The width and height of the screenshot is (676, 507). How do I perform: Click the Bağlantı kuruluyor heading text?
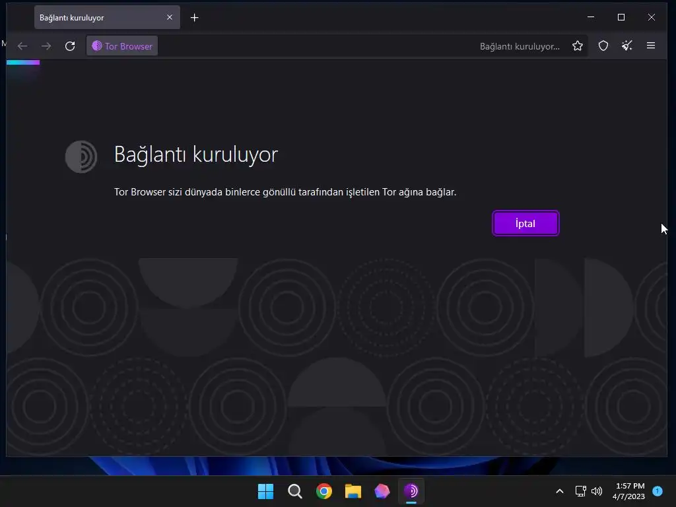coord(196,154)
